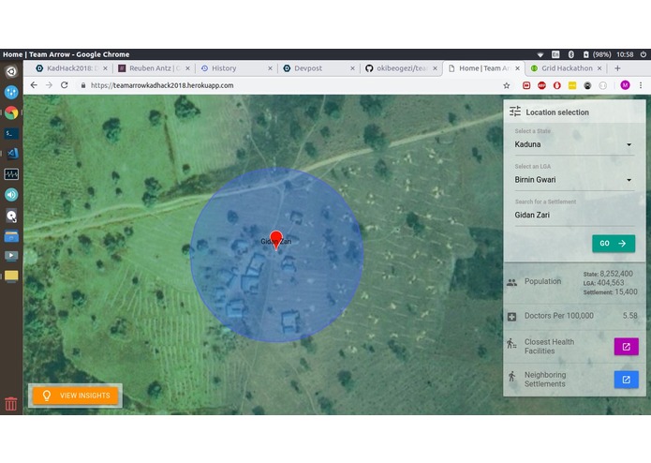Bookmark this page with the star icon
Screen dimensions: 651x463
click(x=506, y=85)
